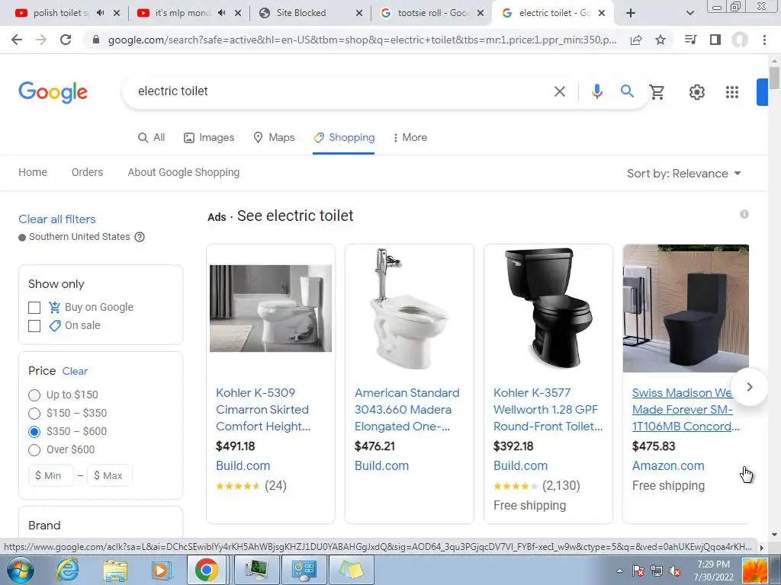
Task: Click the forward navigation arrow
Action: pos(41,40)
